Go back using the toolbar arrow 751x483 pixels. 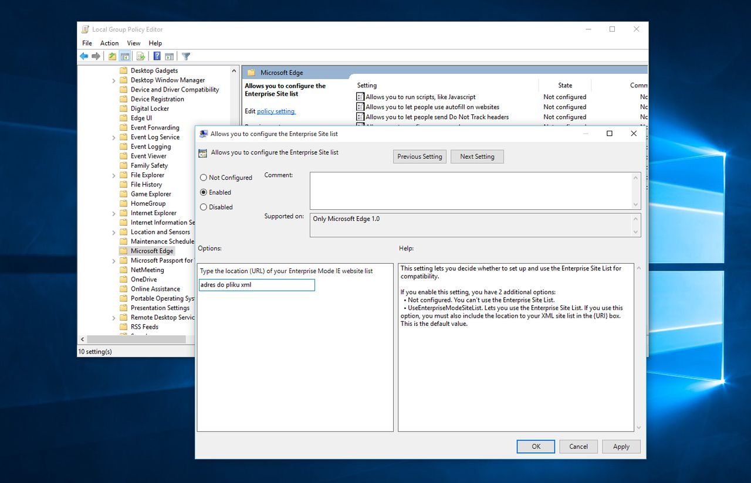(84, 56)
